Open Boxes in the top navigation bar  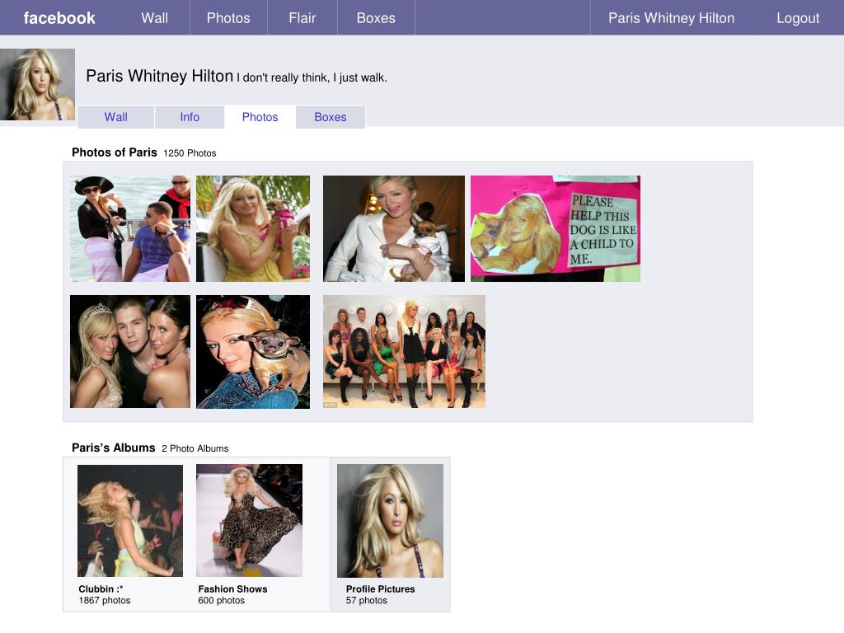376,18
